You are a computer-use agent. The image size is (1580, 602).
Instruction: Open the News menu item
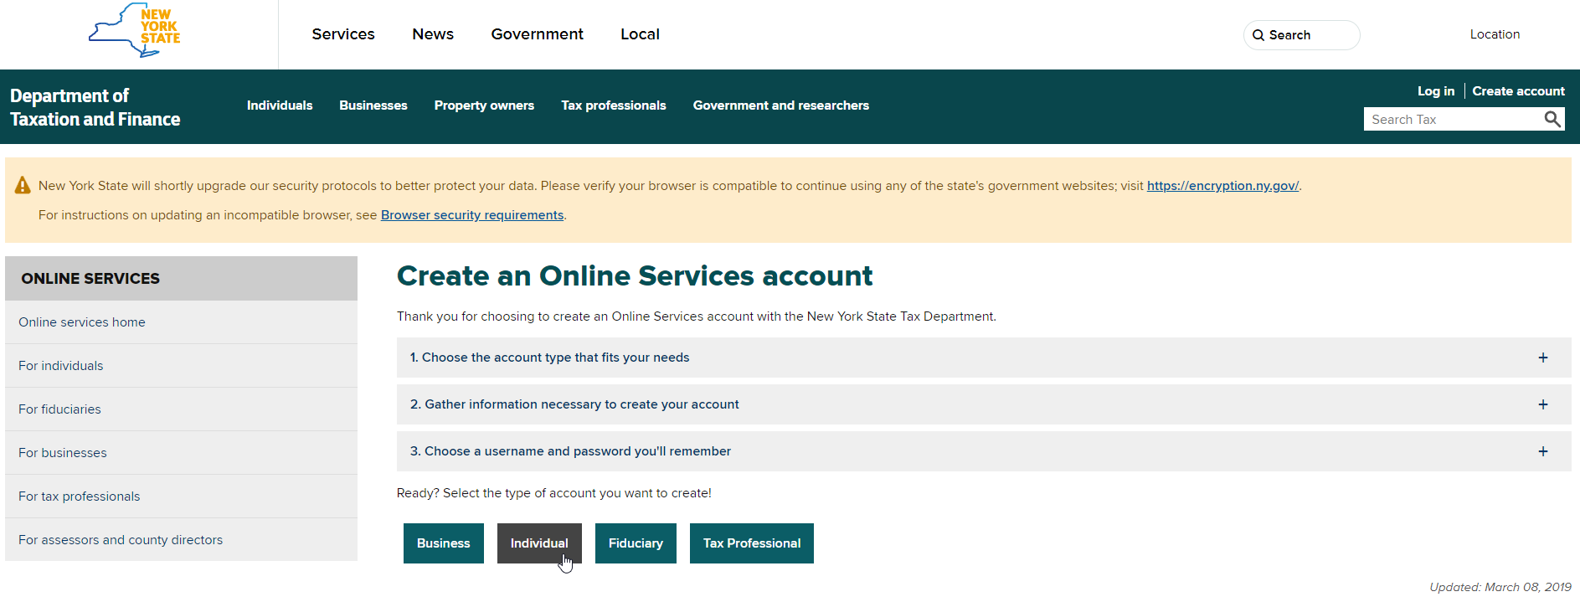click(x=433, y=34)
